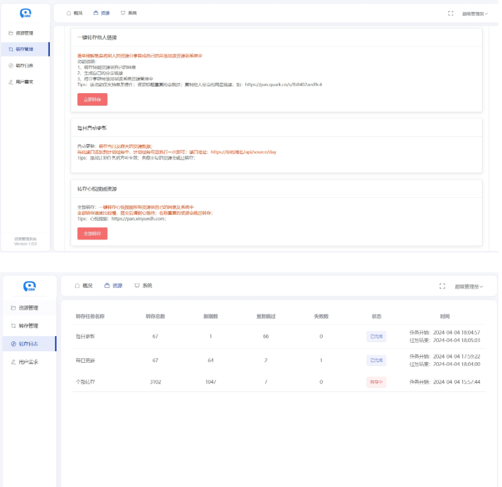The width and height of the screenshot is (502, 487).
Task: Click the fullscreen icon in the upper header
Action: 450,13
